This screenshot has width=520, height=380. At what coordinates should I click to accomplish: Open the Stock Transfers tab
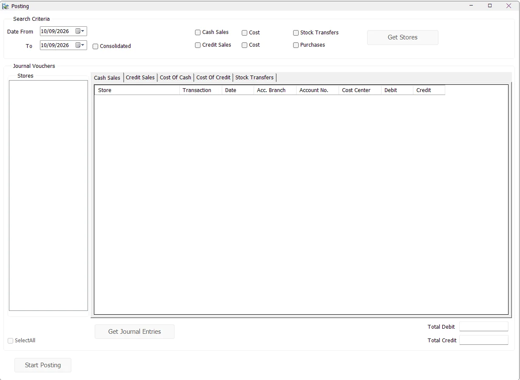[x=254, y=78]
